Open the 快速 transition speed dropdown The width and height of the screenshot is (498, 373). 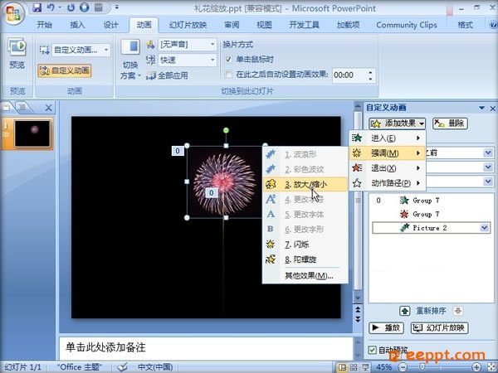point(212,60)
